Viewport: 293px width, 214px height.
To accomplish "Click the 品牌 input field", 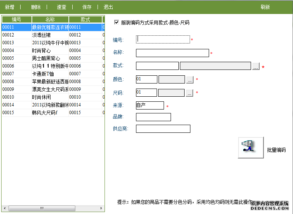I will tap(153, 117).
